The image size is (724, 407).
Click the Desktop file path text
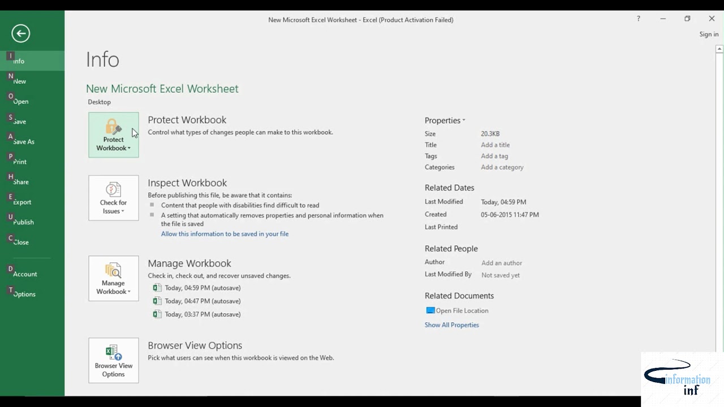coord(99,102)
